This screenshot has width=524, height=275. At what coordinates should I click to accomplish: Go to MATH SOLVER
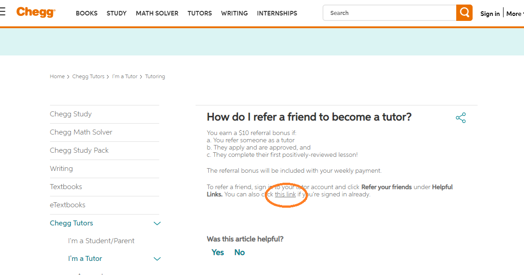tap(157, 13)
